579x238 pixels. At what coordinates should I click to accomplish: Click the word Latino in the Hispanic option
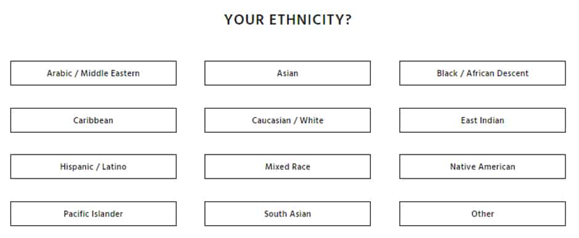pyautogui.click(x=114, y=167)
